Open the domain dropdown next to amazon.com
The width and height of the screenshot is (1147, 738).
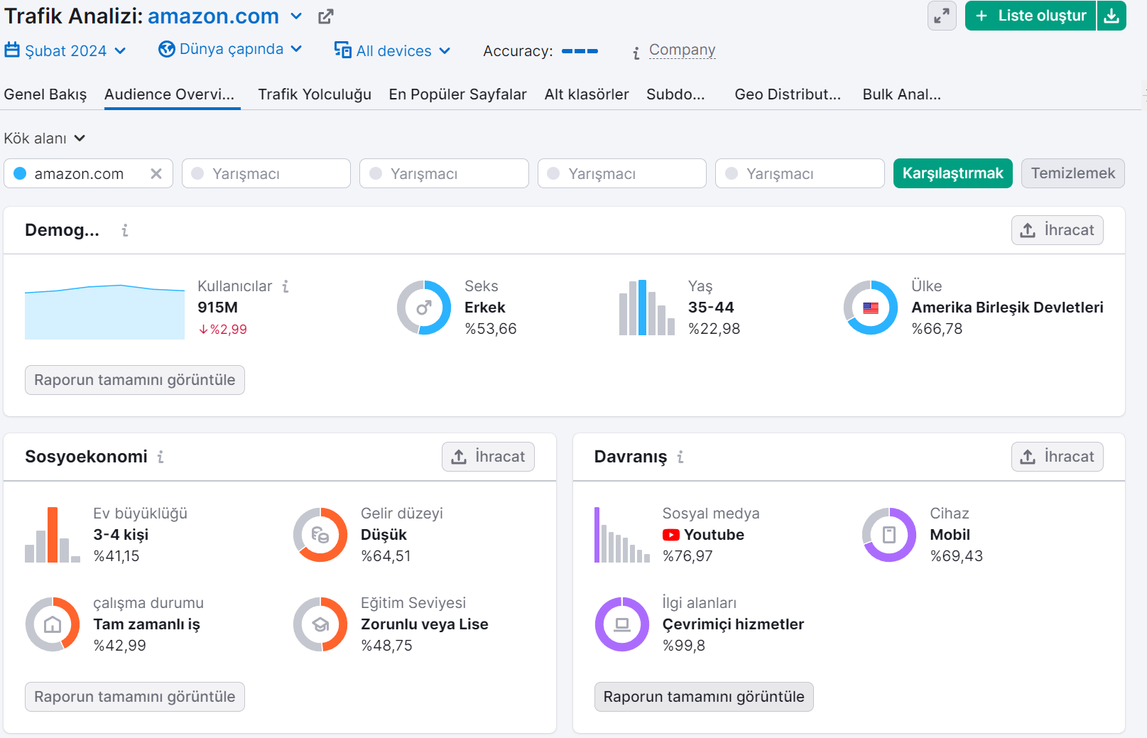[296, 16]
